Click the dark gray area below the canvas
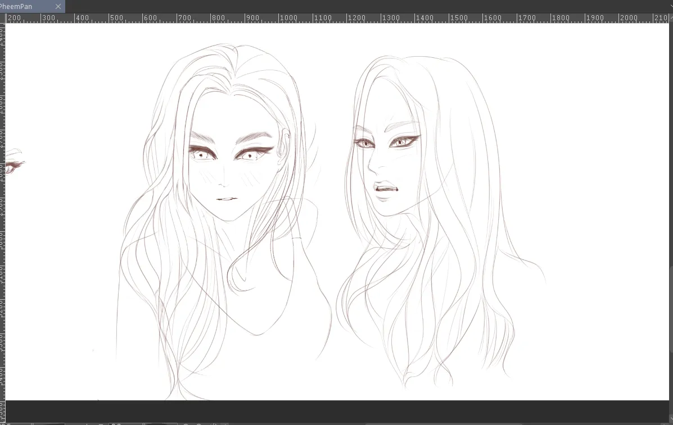Viewport: 673px width, 425px height. pyautogui.click(x=337, y=412)
